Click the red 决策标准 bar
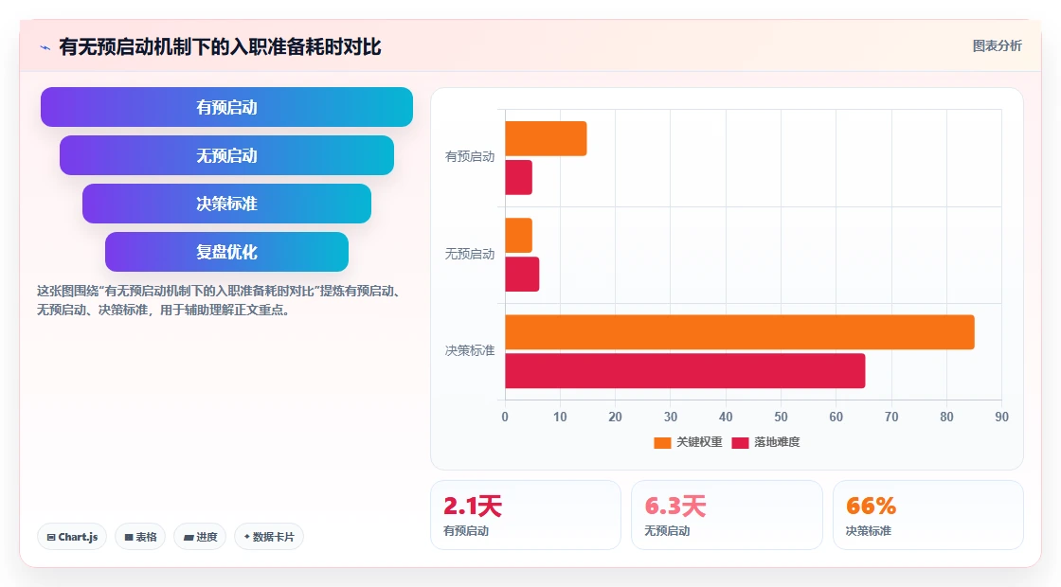The height and width of the screenshot is (587, 1061). pyautogui.click(x=686, y=370)
